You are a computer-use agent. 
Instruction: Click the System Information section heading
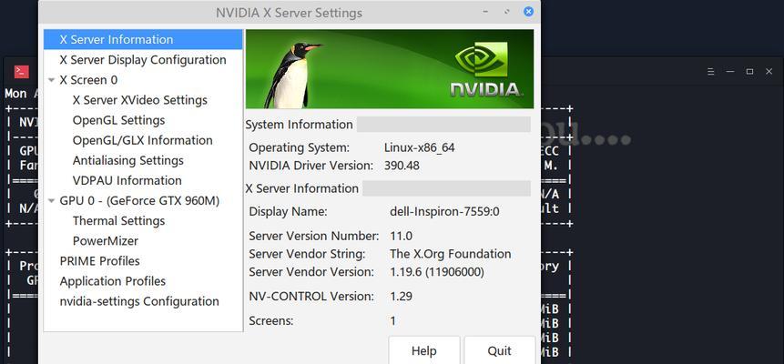(299, 125)
